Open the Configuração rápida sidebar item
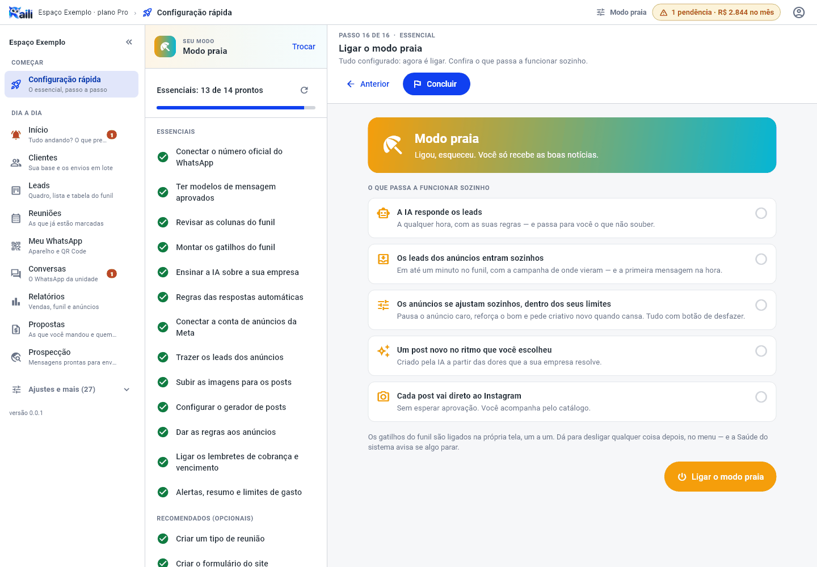The height and width of the screenshot is (567, 817). 71,84
